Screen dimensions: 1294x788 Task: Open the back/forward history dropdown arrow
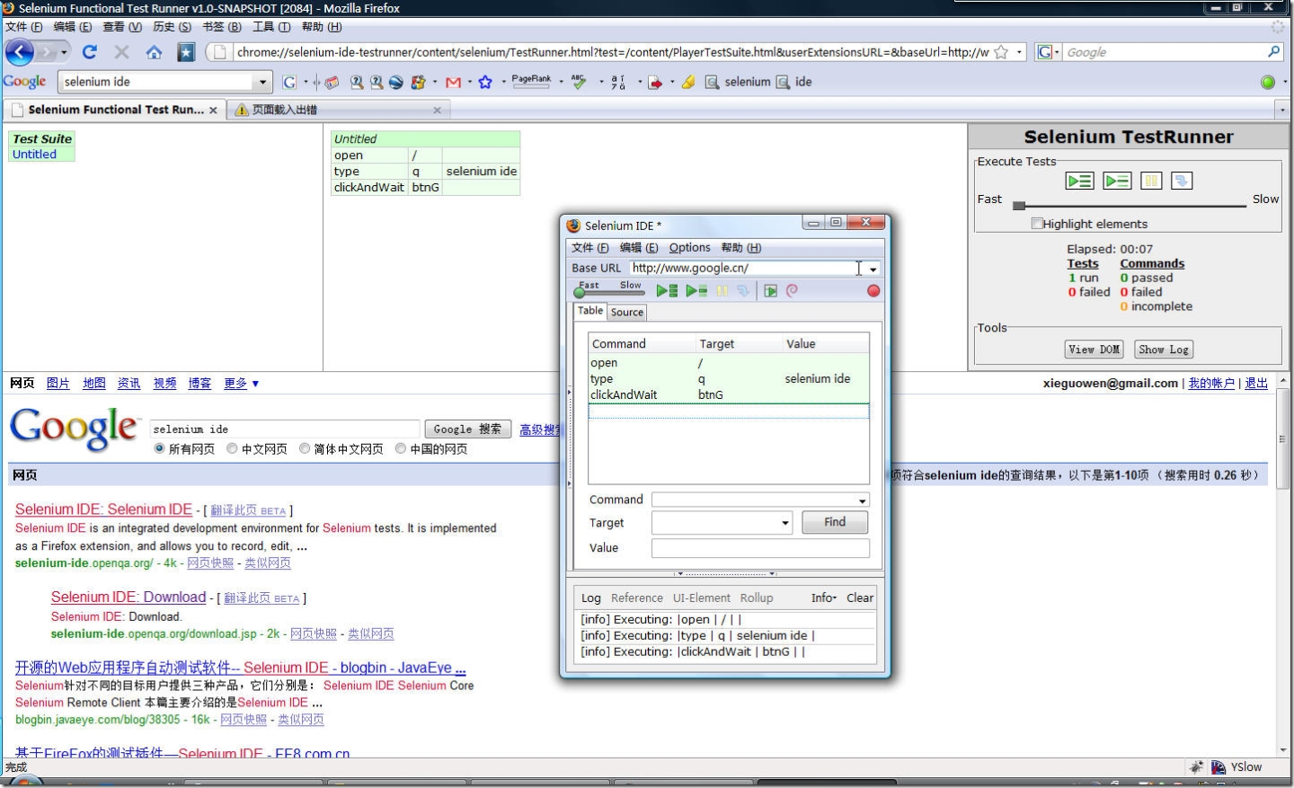[64, 52]
